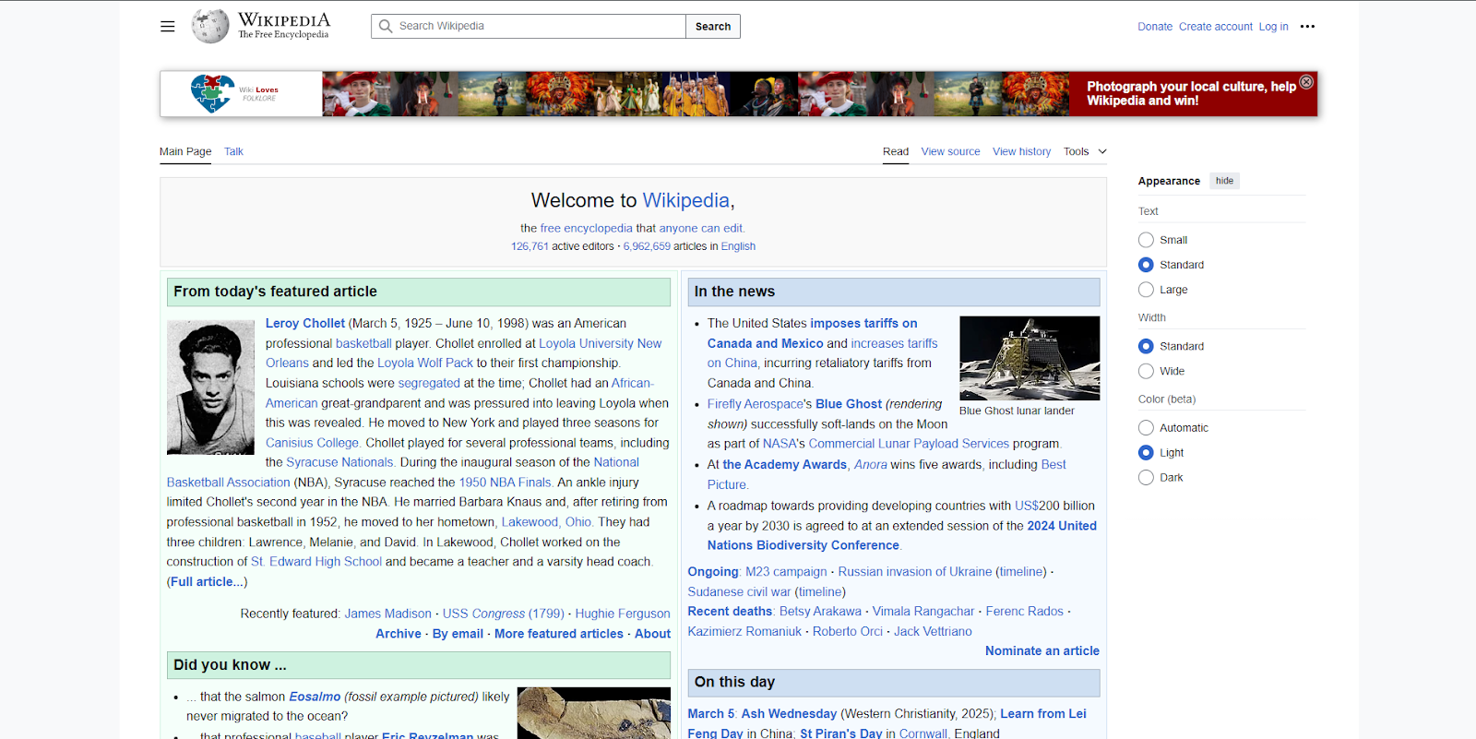Open the Create account link

coord(1215,27)
